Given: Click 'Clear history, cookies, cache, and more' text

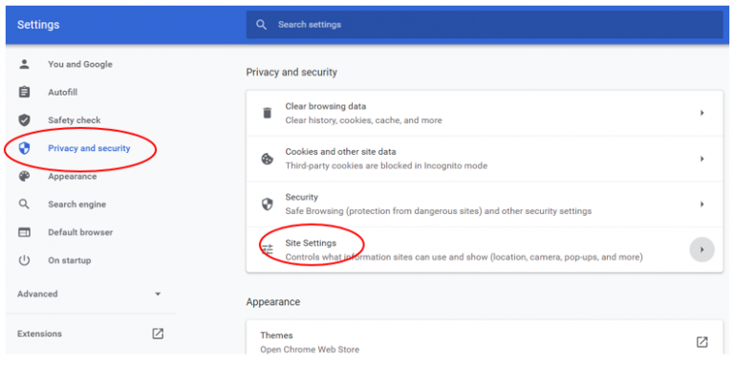Looking at the screenshot, I should [364, 120].
